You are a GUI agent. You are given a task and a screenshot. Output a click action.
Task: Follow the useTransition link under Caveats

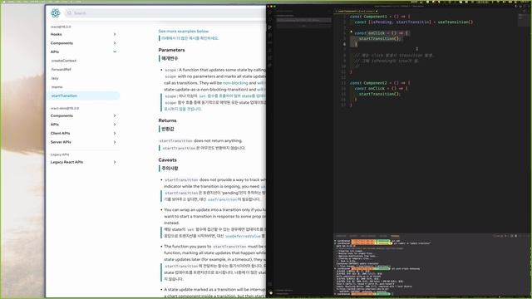(x=222, y=199)
